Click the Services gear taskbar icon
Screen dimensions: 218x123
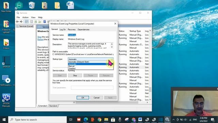(167, 120)
